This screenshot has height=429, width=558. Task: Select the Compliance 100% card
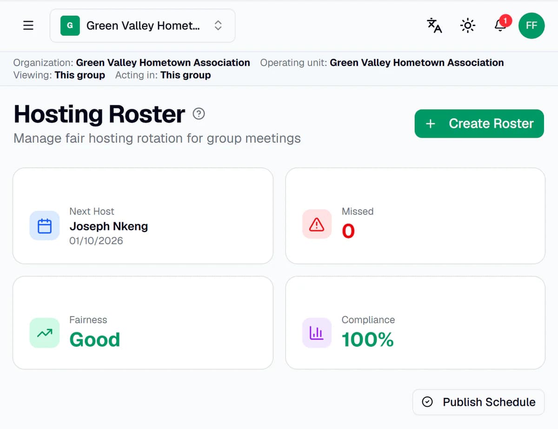pyautogui.click(x=415, y=323)
